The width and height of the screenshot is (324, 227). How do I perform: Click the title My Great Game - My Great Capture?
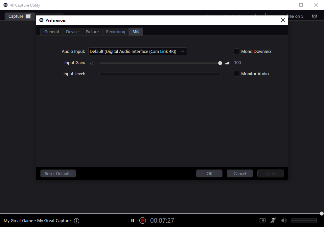[x=37, y=221]
